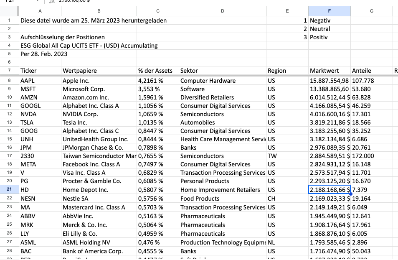Select row 7 header

pos(9,70)
